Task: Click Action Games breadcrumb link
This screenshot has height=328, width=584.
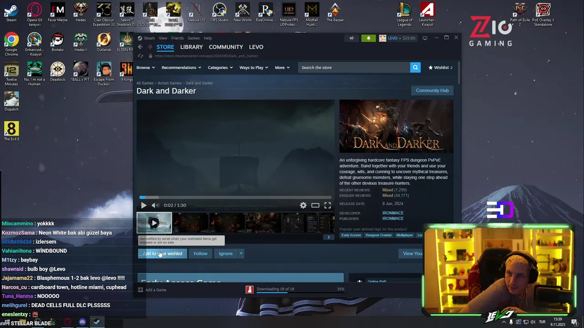Action: pyautogui.click(x=170, y=83)
